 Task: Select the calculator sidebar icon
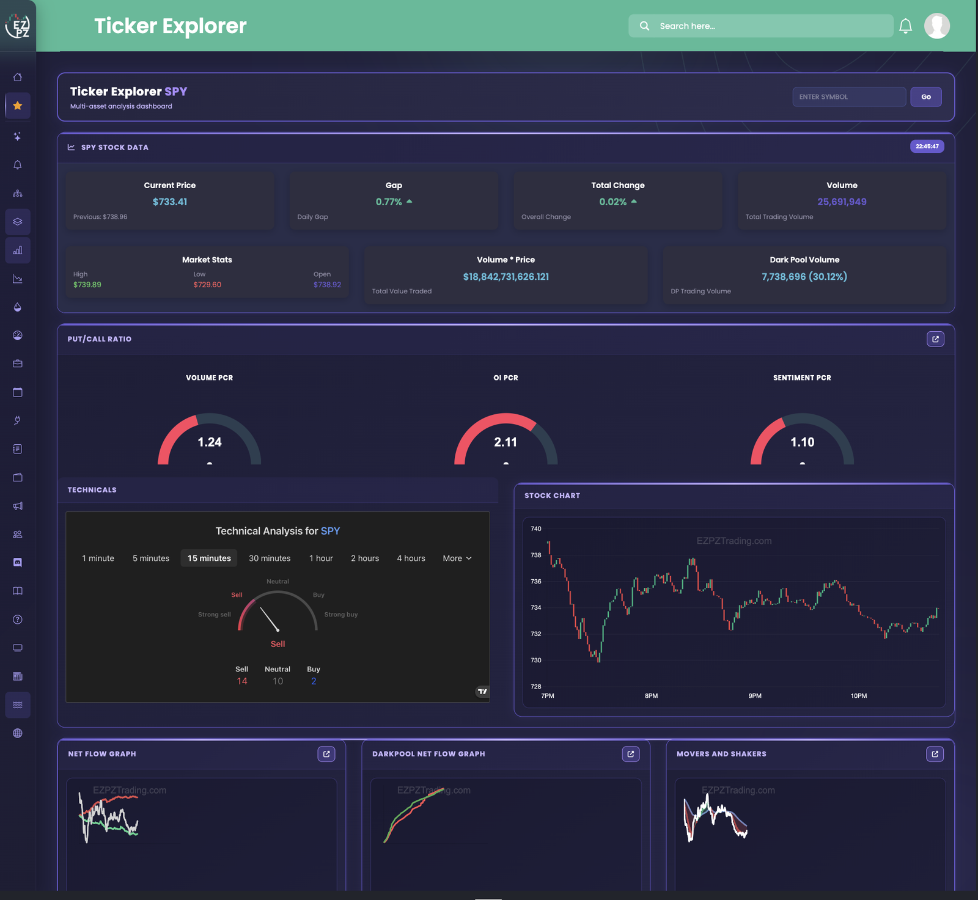coord(18,676)
